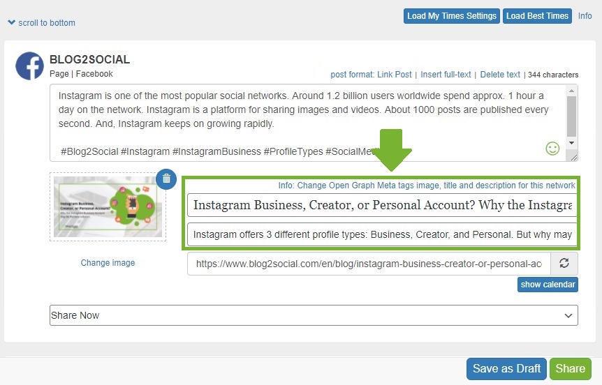Click the show calendar button
This screenshot has height=385, width=602.
[548, 285]
